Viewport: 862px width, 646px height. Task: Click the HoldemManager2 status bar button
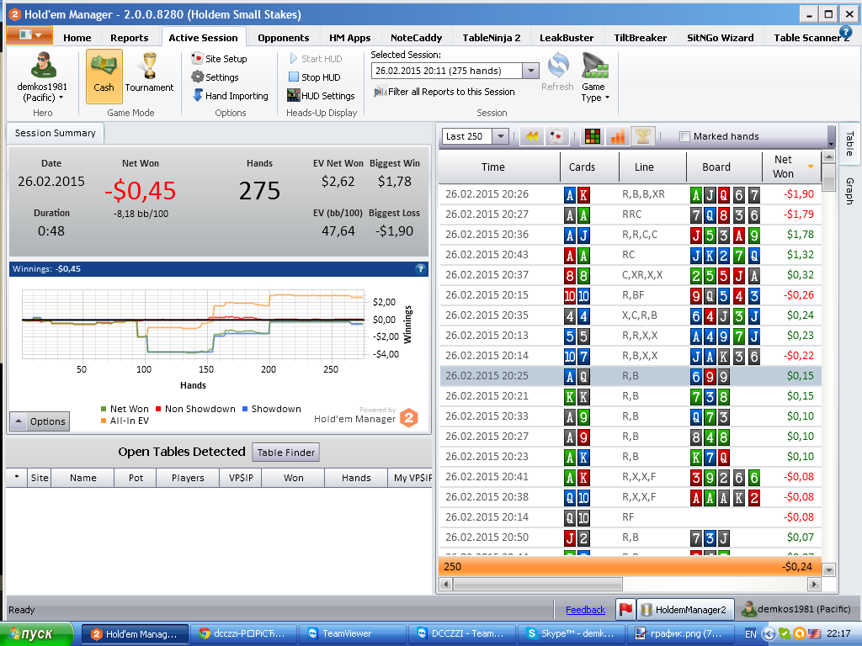(685, 609)
